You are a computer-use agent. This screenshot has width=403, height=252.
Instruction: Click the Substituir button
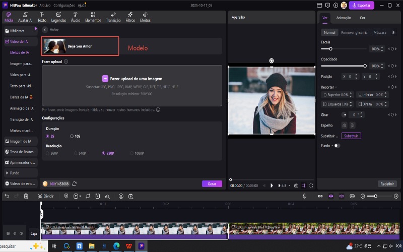351,136
